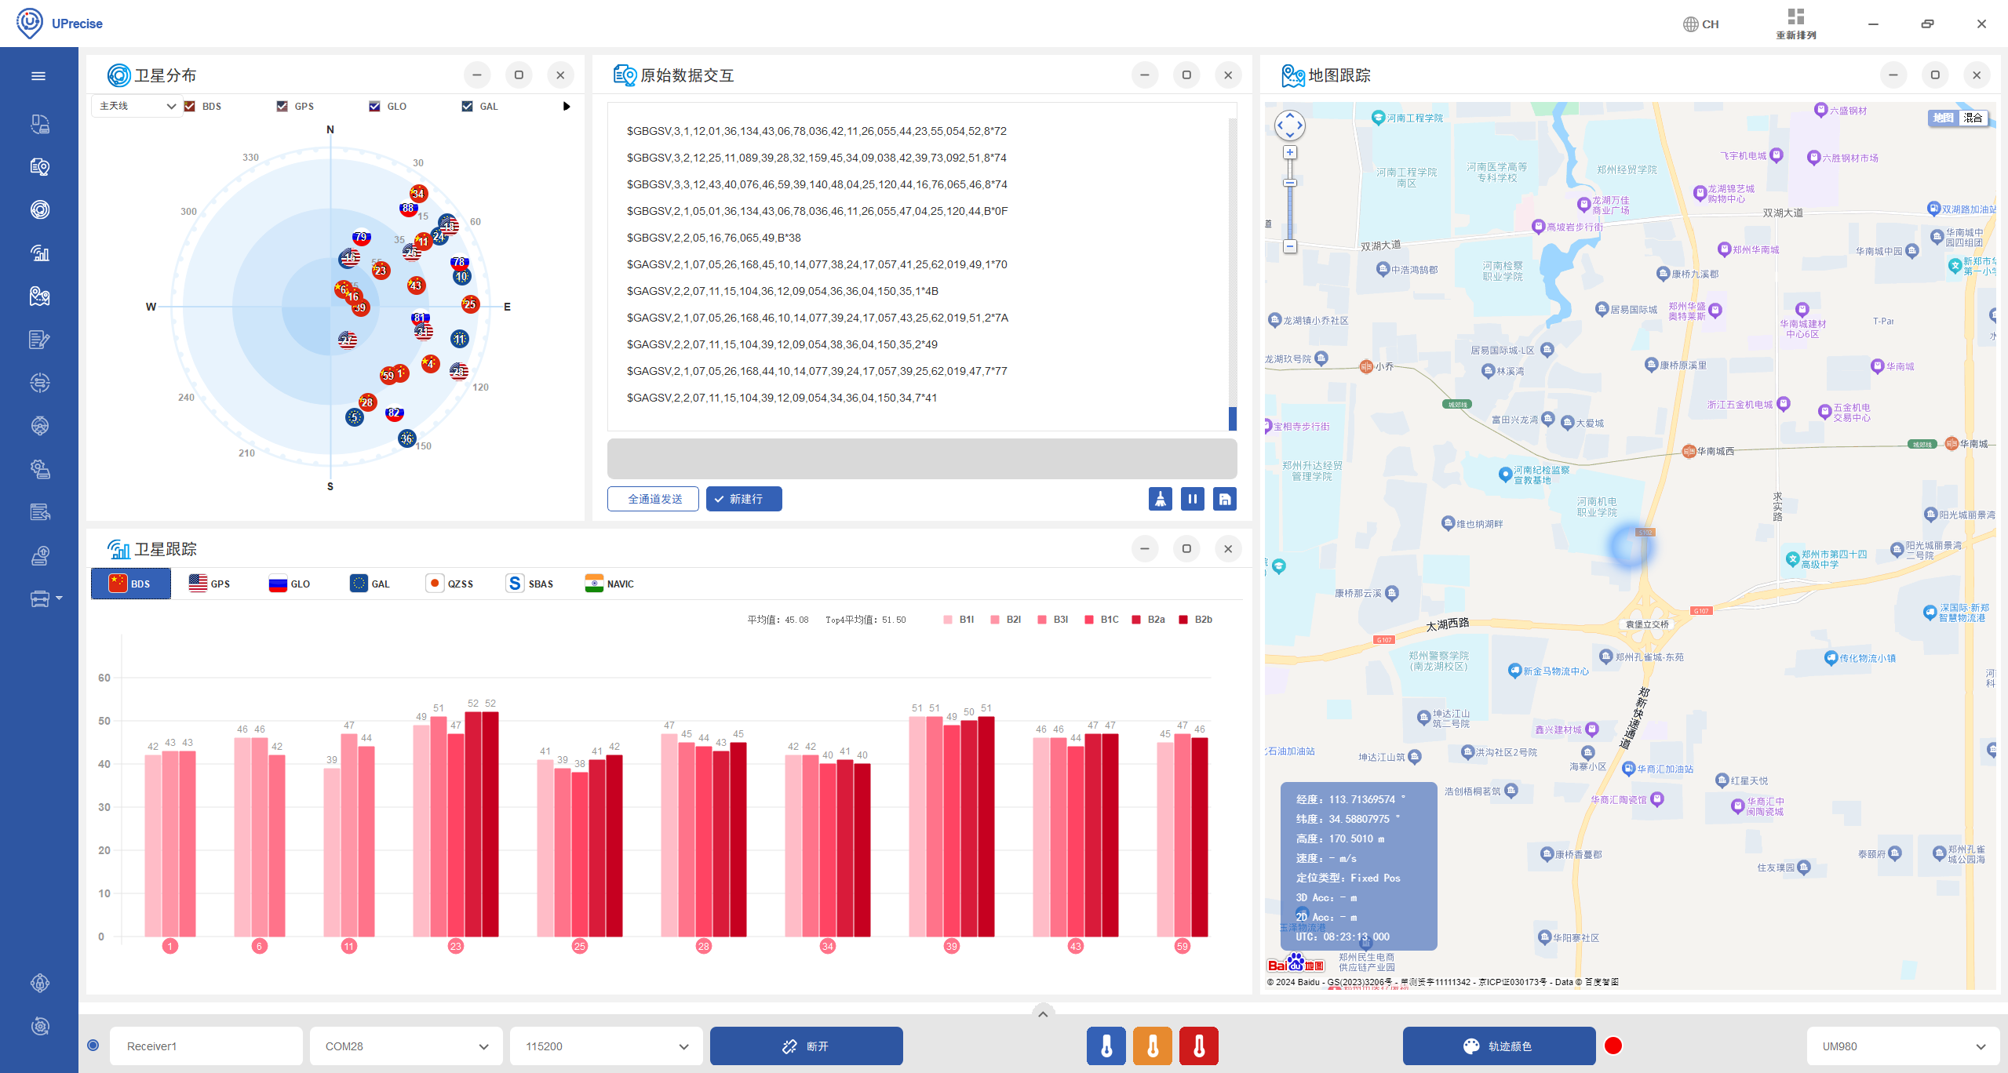The height and width of the screenshot is (1073, 2008).
Task: Switch to the GAL tracking tab
Action: point(370,584)
